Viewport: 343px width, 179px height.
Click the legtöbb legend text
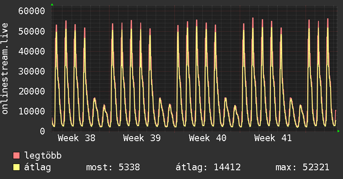tap(43, 156)
